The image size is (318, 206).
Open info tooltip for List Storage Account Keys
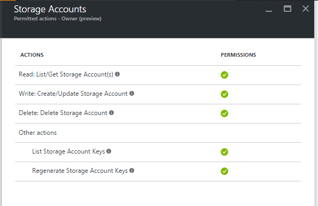[x=108, y=151]
